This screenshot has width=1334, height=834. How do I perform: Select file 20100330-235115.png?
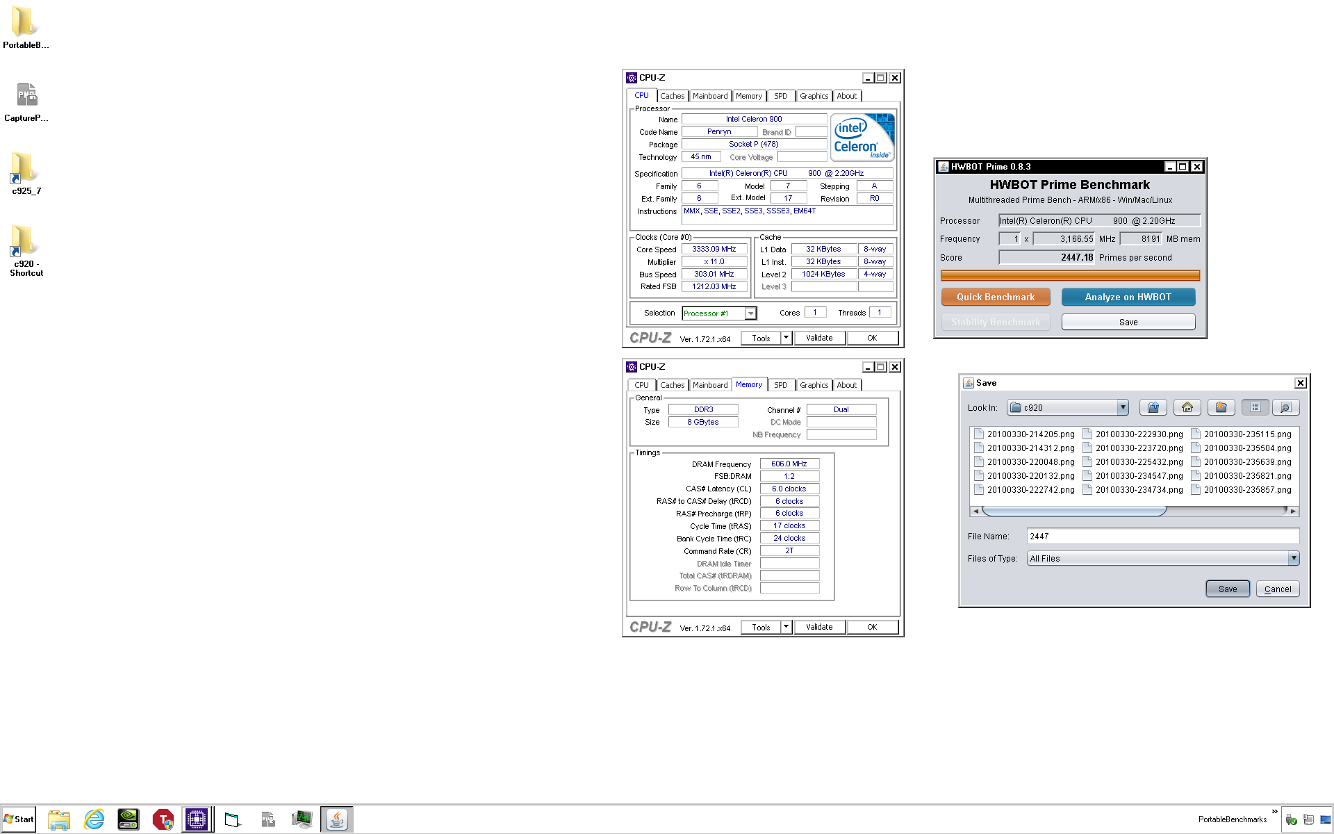pyautogui.click(x=1241, y=434)
